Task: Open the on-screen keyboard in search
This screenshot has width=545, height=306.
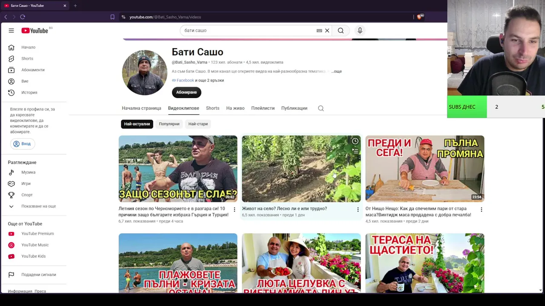Action: click(x=319, y=31)
